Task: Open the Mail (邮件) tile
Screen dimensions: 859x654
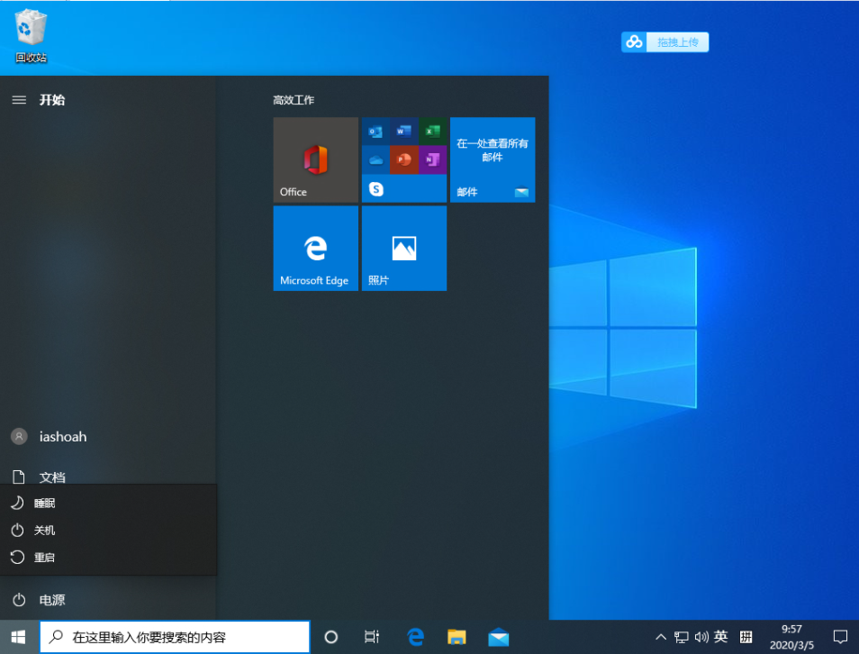Action: [x=493, y=159]
